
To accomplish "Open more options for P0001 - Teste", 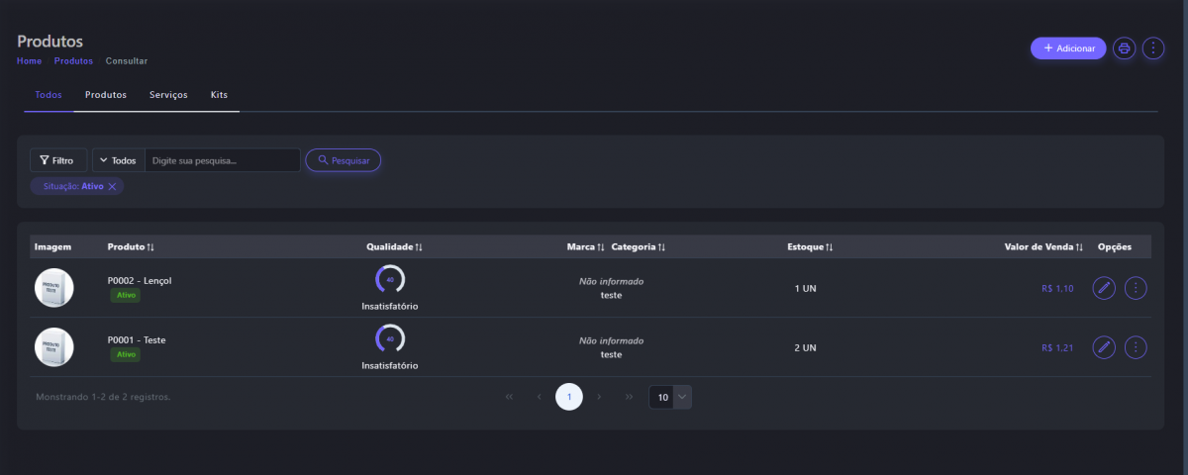I will tap(1137, 347).
